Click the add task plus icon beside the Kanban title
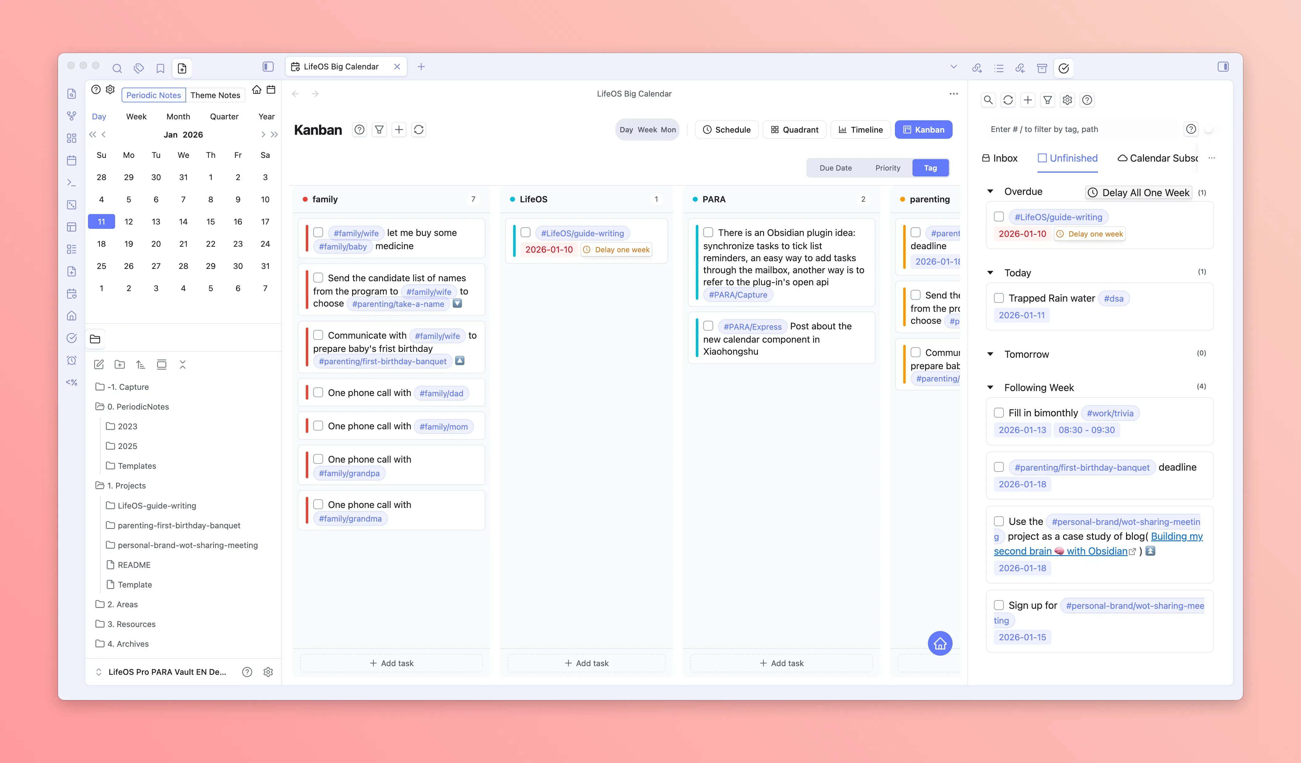The image size is (1301, 763). [x=399, y=130]
